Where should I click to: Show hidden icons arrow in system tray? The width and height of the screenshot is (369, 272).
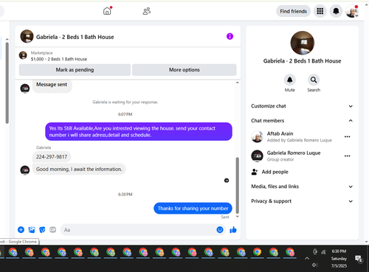click(307, 258)
